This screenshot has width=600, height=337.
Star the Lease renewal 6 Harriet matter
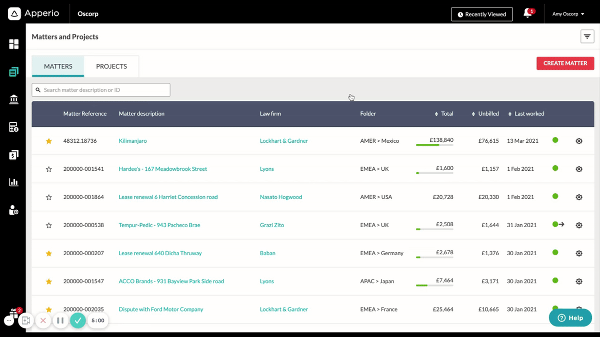[x=48, y=197]
